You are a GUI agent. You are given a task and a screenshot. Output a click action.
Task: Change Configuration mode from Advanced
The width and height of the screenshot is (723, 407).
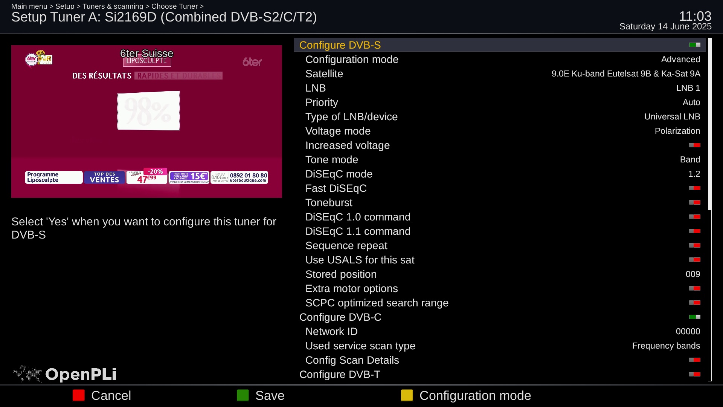coord(680,60)
